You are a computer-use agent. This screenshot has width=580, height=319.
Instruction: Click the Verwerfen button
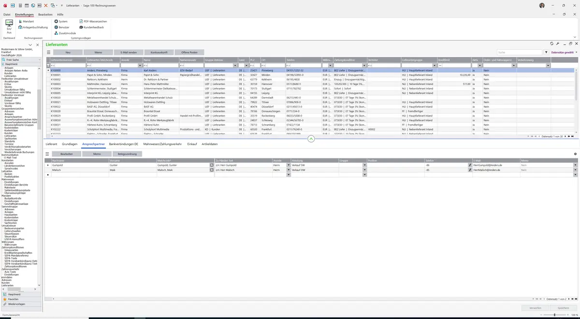536,308
